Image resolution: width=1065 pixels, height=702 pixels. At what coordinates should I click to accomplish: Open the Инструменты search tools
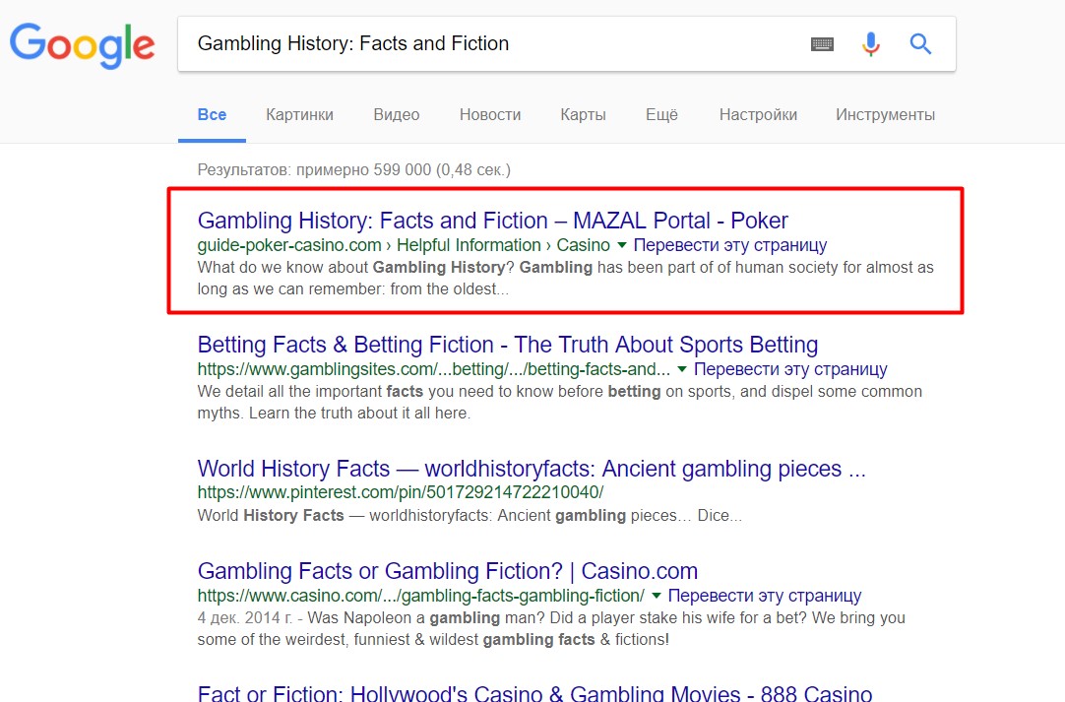pos(885,115)
